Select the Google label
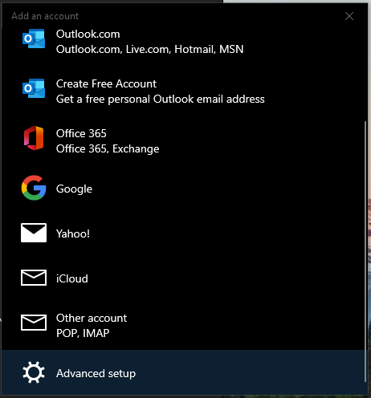The width and height of the screenshot is (371, 398). coord(74,189)
